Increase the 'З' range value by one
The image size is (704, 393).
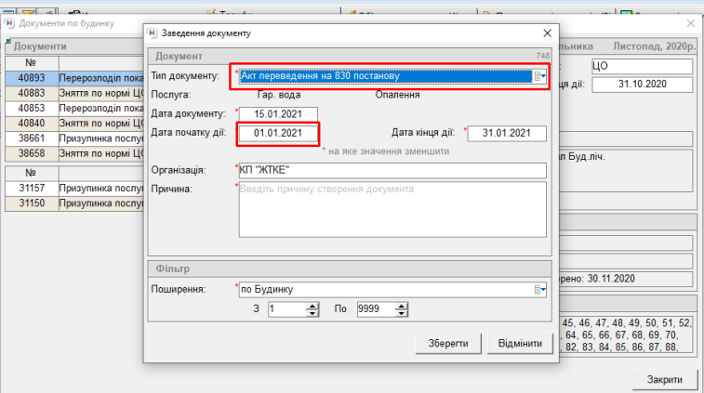[312, 305]
